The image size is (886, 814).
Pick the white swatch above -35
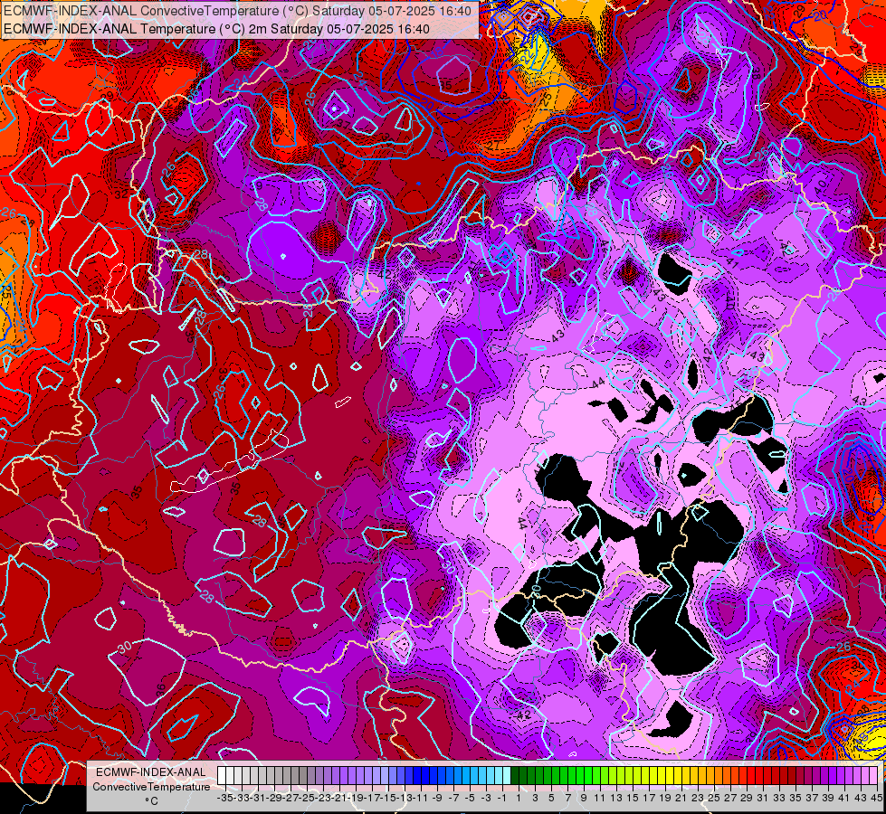click(x=222, y=776)
